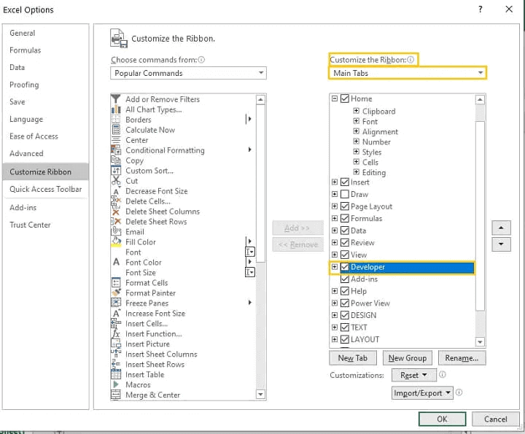Click the Conditional Formatting command icon
The image size is (525, 434).
point(116,150)
